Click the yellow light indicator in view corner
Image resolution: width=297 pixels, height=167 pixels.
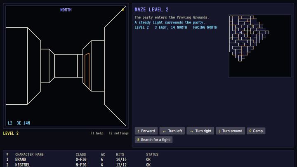click(x=123, y=9)
